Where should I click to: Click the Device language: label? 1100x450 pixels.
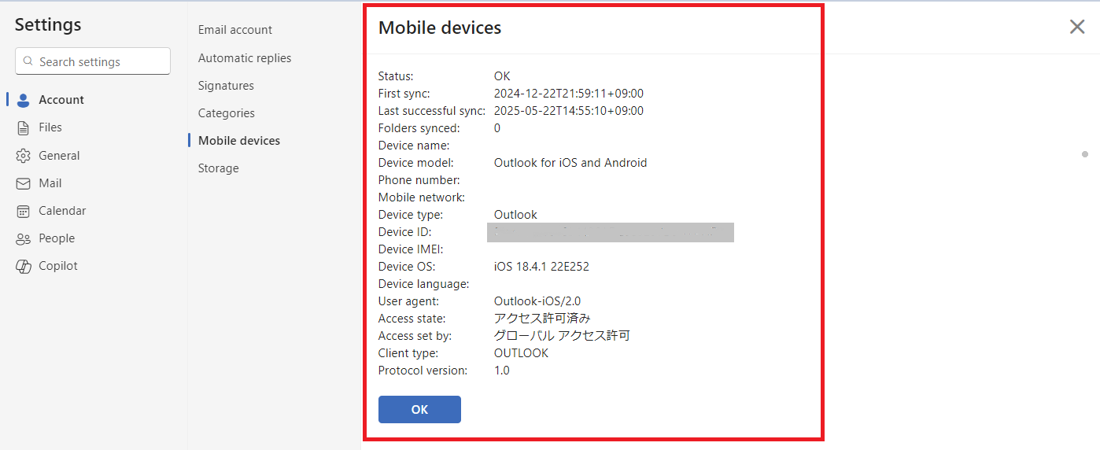pyautogui.click(x=424, y=284)
